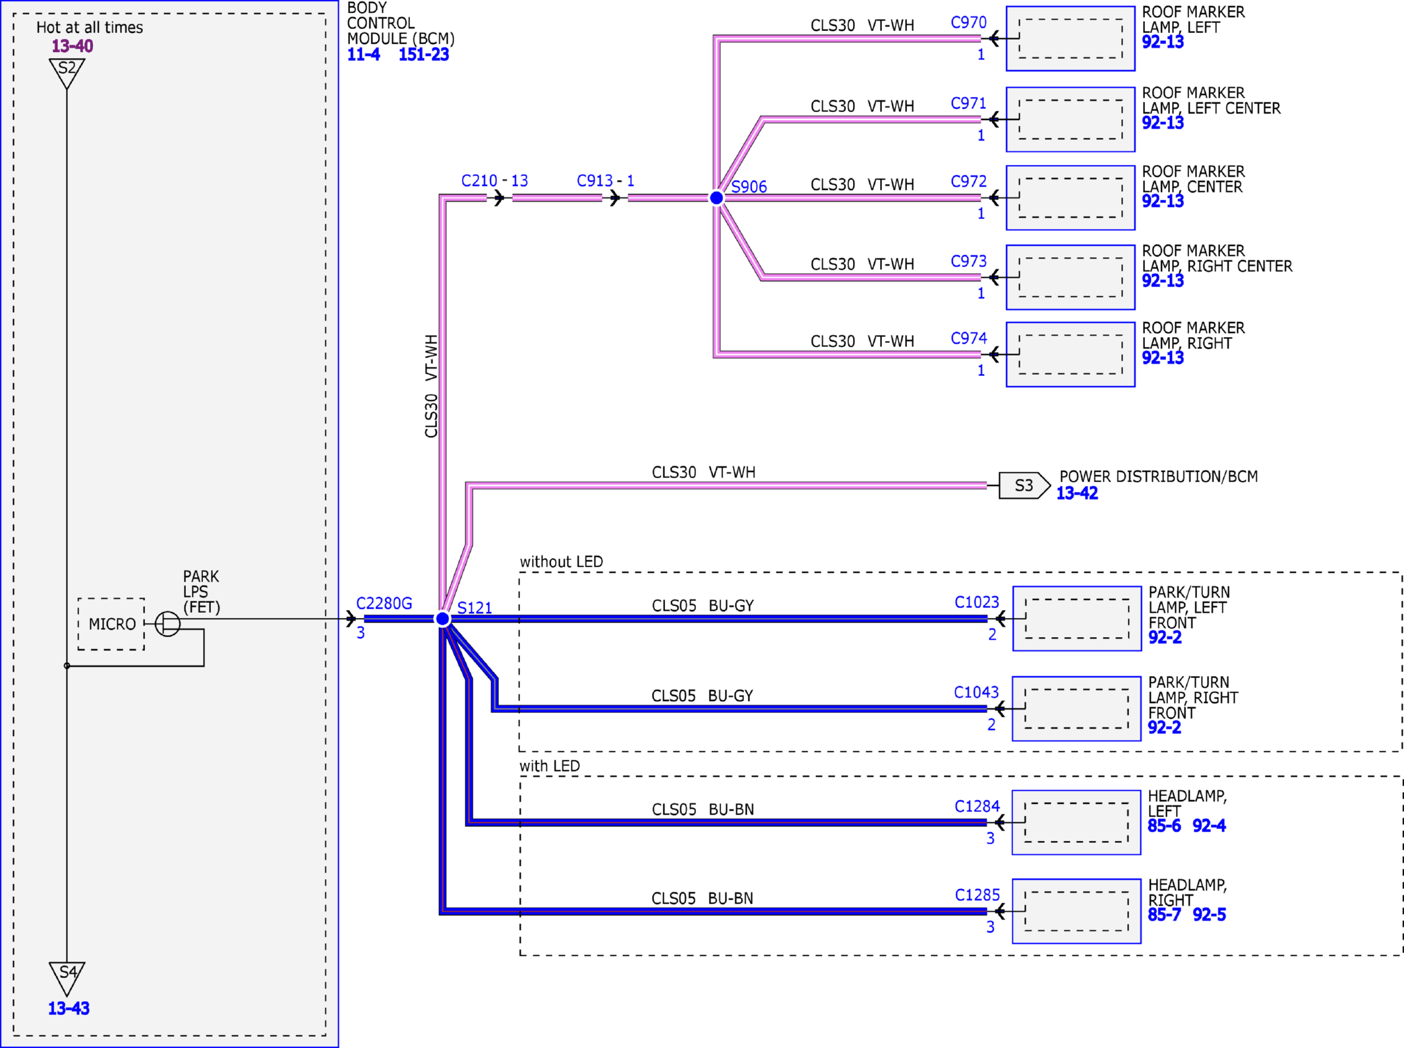The image size is (1404, 1048).
Task: Open 13-42 Power Distribution/BCM reference
Action: pyautogui.click(x=1077, y=493)
